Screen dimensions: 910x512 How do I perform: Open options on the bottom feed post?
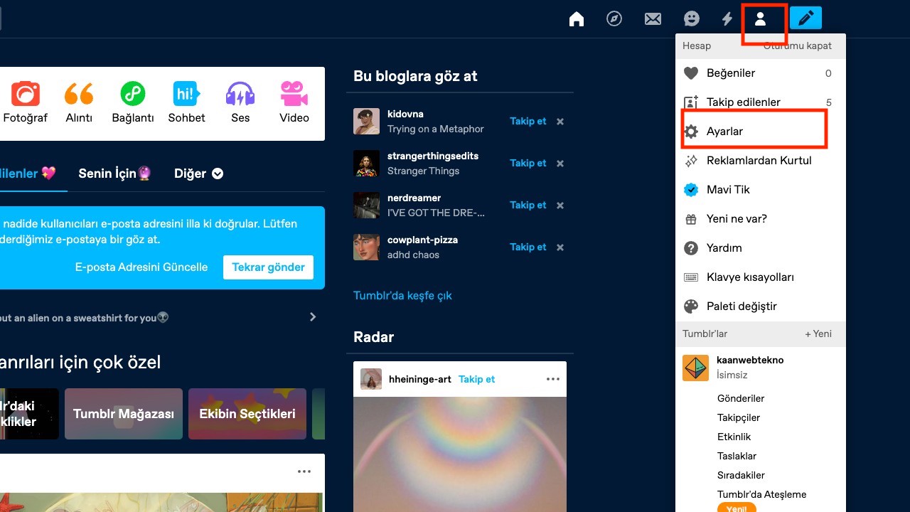(x=304, y=471)
